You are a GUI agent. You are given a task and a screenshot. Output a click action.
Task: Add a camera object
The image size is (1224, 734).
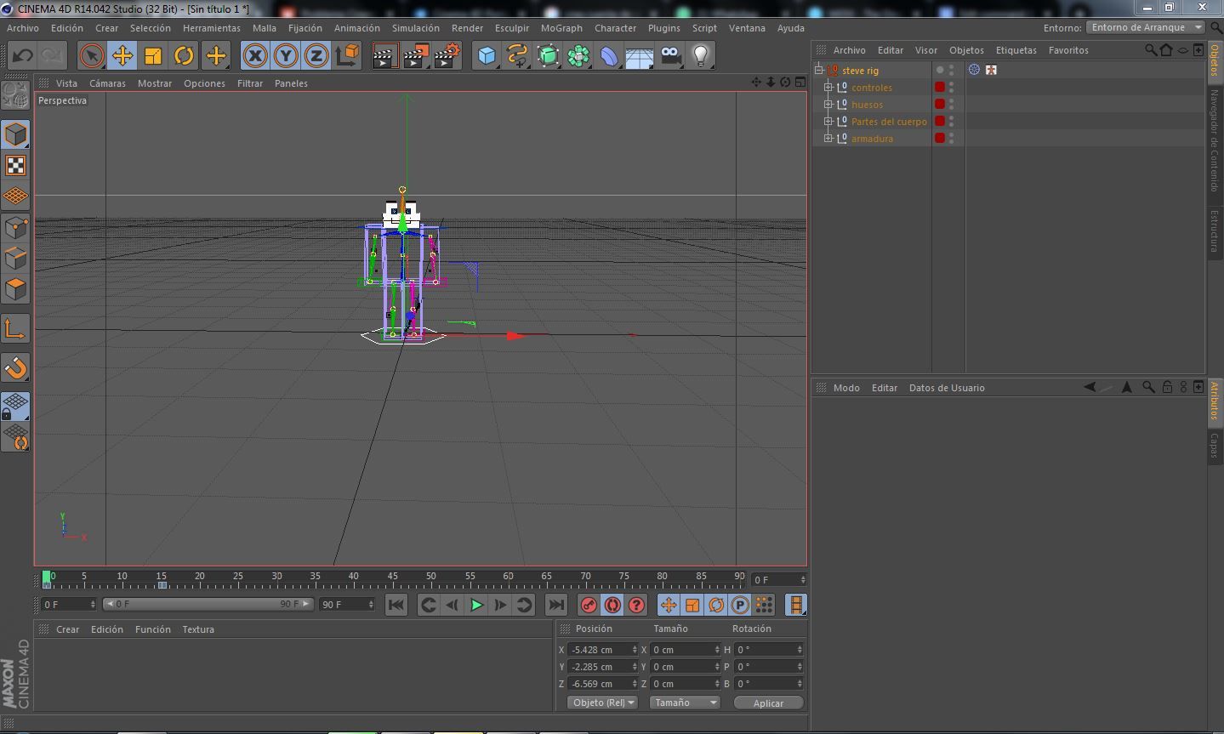click(670, 56)
